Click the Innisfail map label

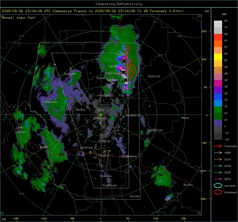[107, 96]
